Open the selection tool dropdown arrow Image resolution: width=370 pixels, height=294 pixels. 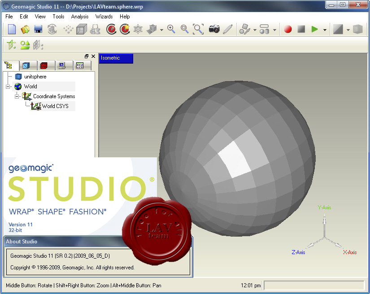click(x=255, y=30)
